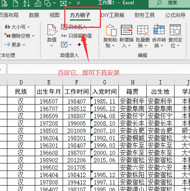
Task: Select the cell containing 安徽枞阳
Action: (x=132, y=175)
